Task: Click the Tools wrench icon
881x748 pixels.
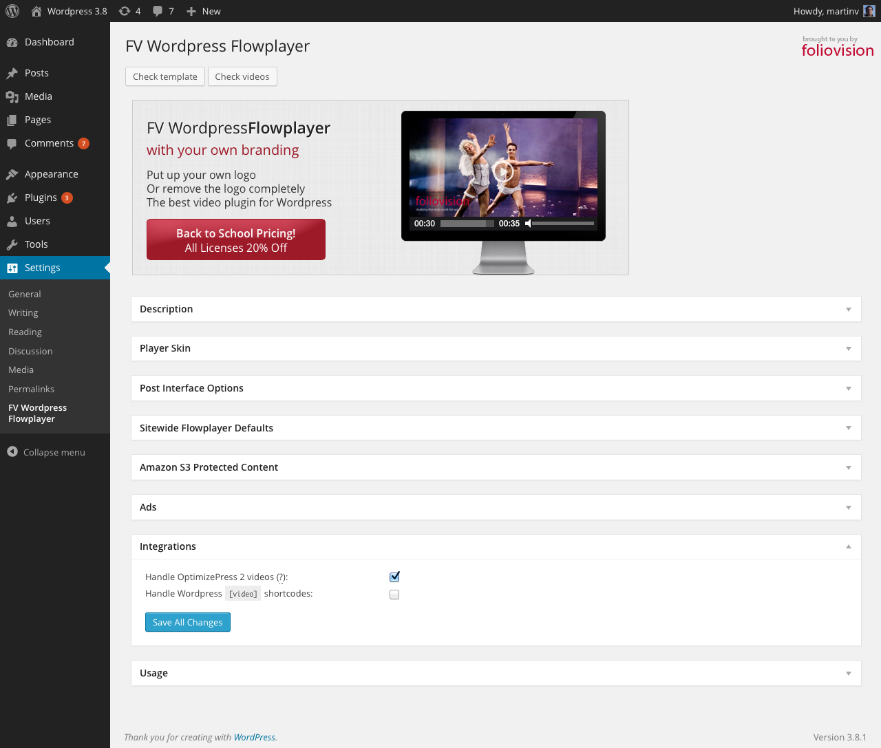Action: click(x=12, y=244)
